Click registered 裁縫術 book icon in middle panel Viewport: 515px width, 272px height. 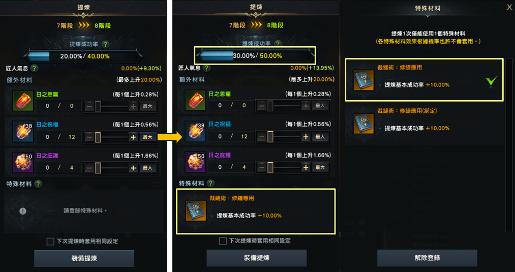(196, 211)
